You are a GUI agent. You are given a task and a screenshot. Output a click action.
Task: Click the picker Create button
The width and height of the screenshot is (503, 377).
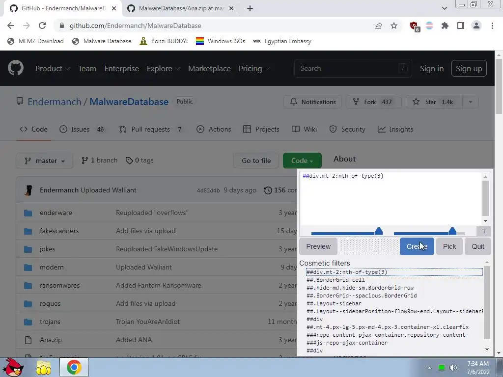417,246
